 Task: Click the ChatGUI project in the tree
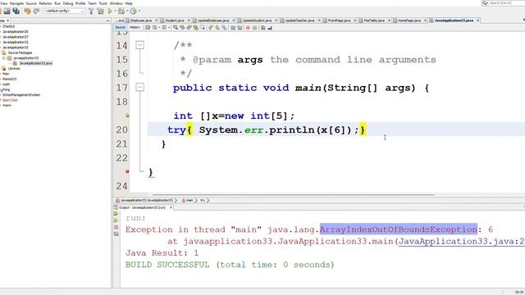pyautogui.click(x=9, y=26)
